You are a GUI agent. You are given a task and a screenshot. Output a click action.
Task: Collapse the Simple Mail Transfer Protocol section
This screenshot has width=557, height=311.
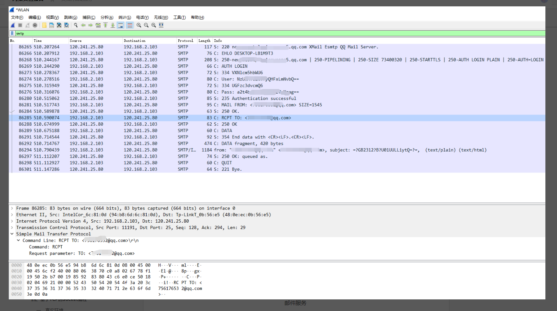(12, 234)
